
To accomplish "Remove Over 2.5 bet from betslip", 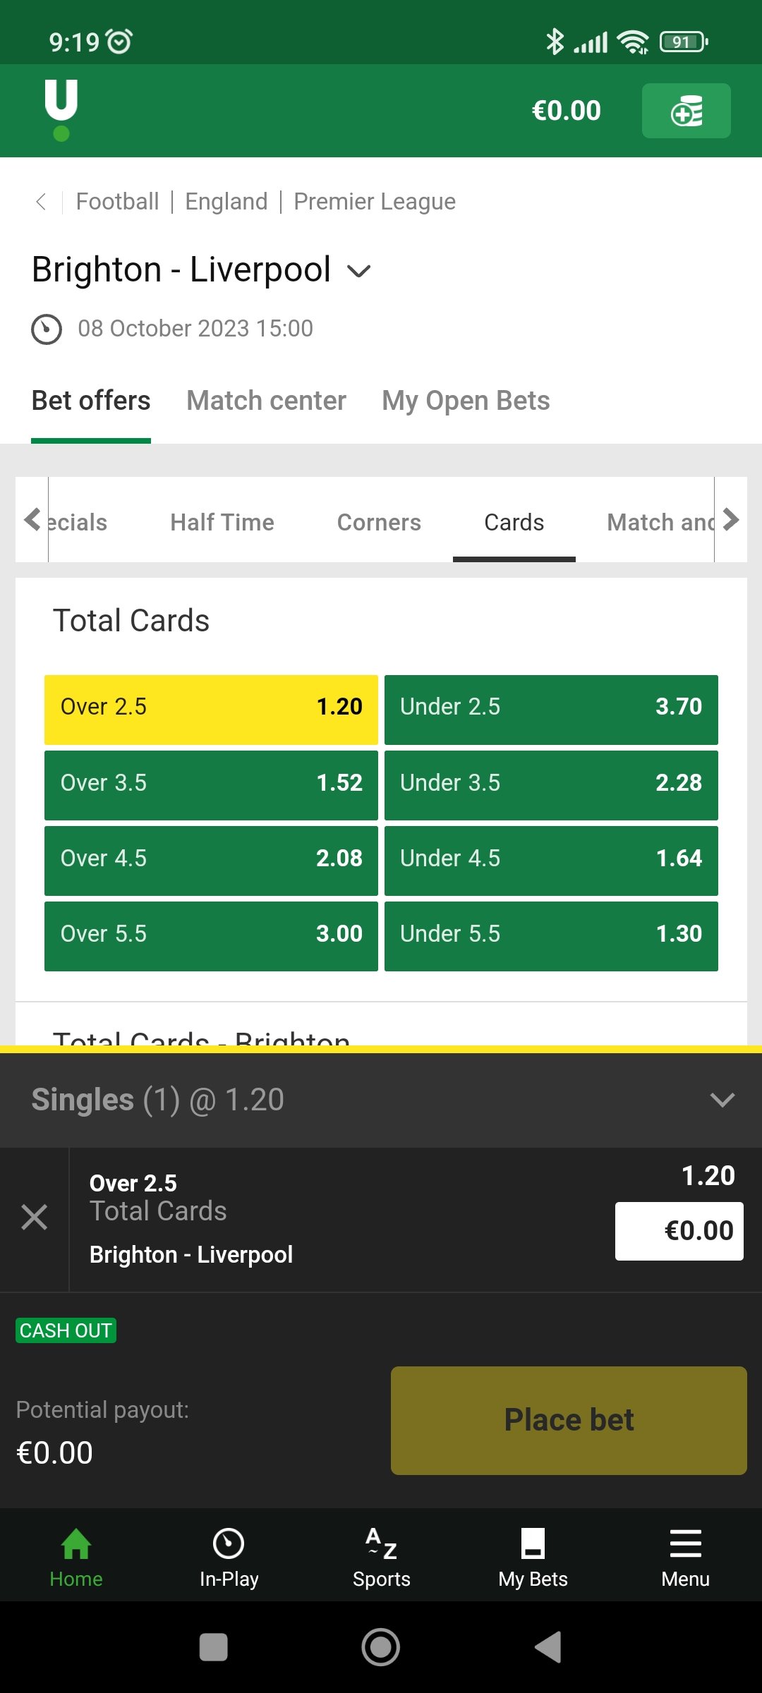I will pos(34,1218).
